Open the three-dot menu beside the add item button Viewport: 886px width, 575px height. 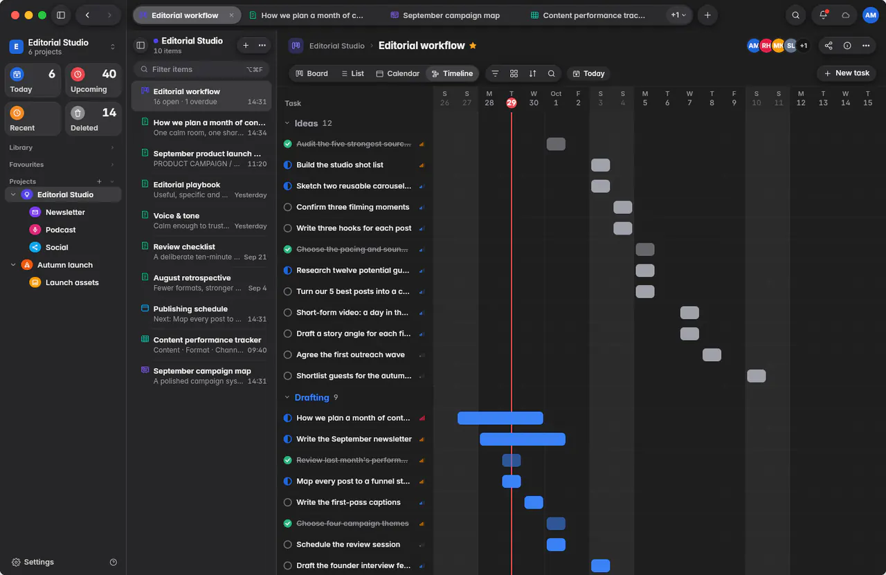pos(262,45)
